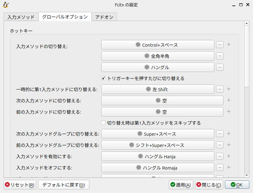The height and width of the screenshot is (193, 253).
Task: Remove the 左 Shift hotkey with minus icon
Action: [220, 89]
